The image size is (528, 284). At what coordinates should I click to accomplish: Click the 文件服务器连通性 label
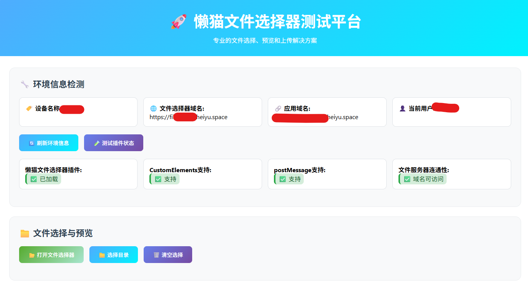[424, 170]
